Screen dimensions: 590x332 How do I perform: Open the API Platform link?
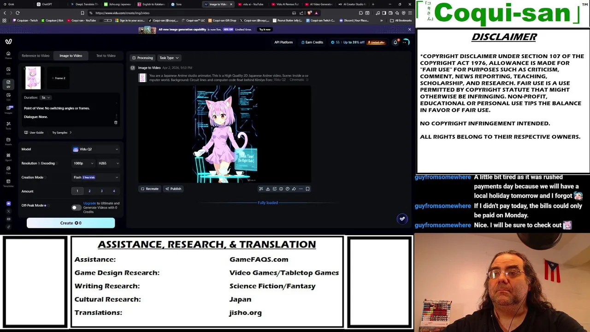click(x=283, y=42)
